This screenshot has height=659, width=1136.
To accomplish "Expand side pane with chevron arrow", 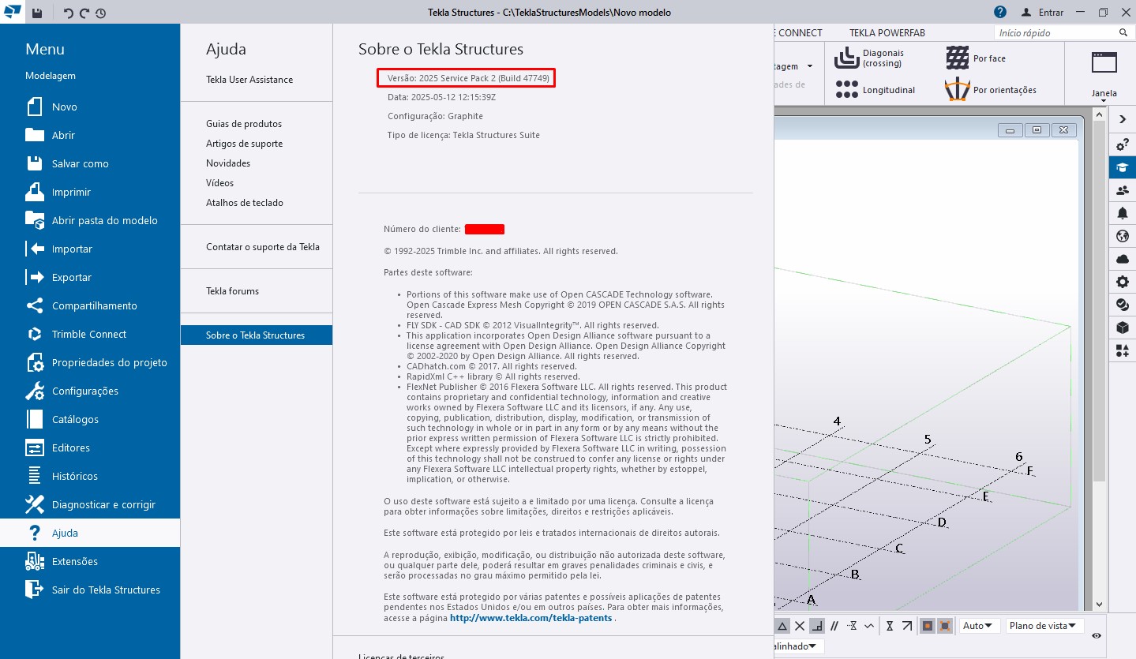I will pyautogui.click(x=1123, y=119).
